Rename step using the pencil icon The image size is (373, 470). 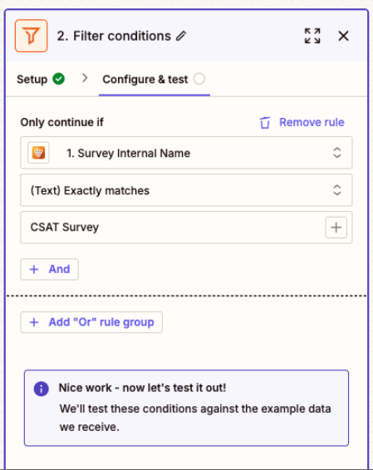click(181, 36)
